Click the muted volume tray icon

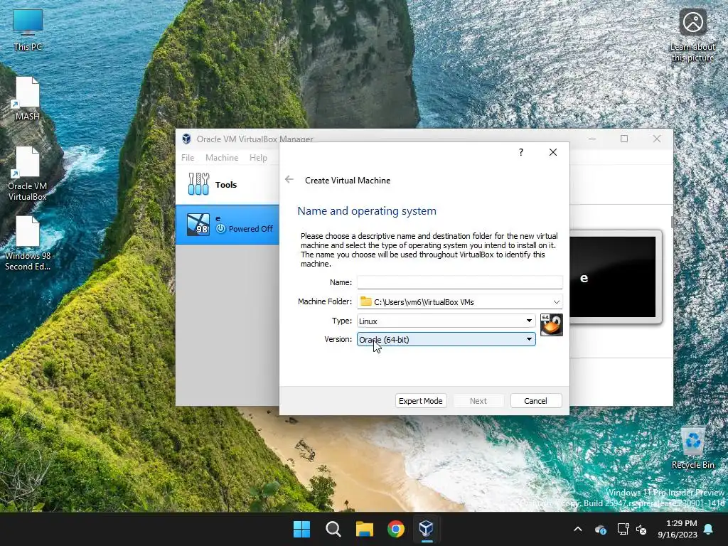tap(642, 529)
